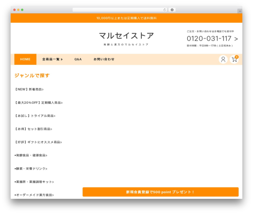The height and width of the screenshot is (214, 253).
Task: Click the 発酵と漢方のマルセイストア tagline
Action: coord(126,45)
